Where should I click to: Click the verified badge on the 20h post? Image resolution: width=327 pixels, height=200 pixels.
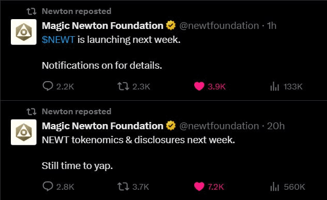pos(171,126)
